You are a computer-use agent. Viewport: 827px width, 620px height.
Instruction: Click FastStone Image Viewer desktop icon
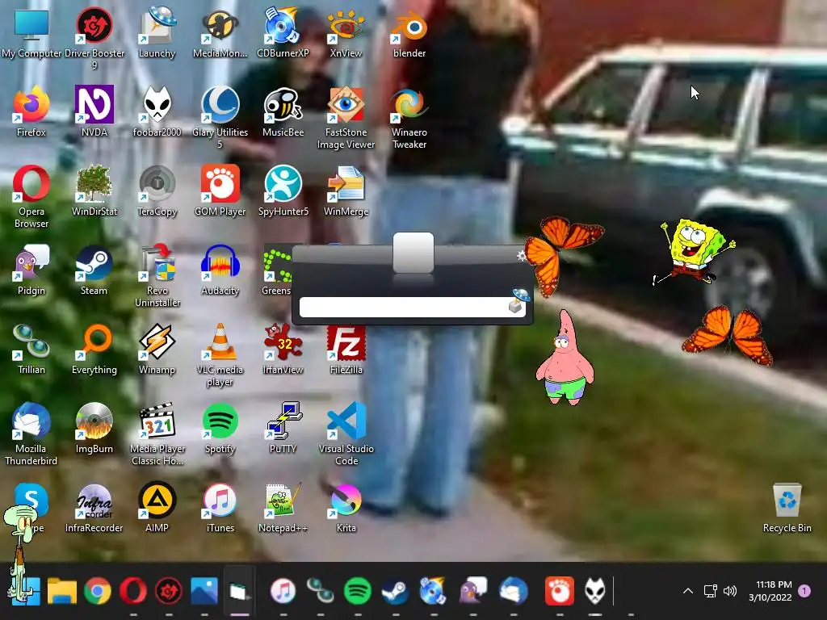coord(346,117)
